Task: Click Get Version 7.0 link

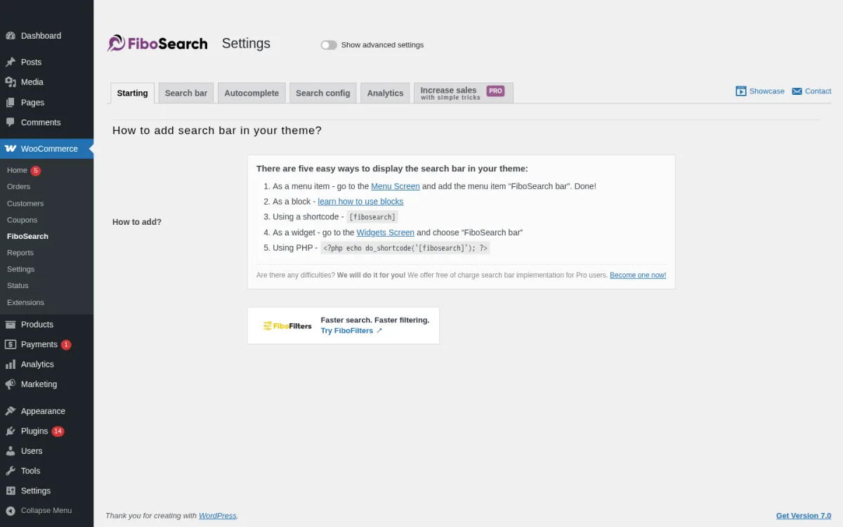Action: pyautogui.click(x=804, y=516)
